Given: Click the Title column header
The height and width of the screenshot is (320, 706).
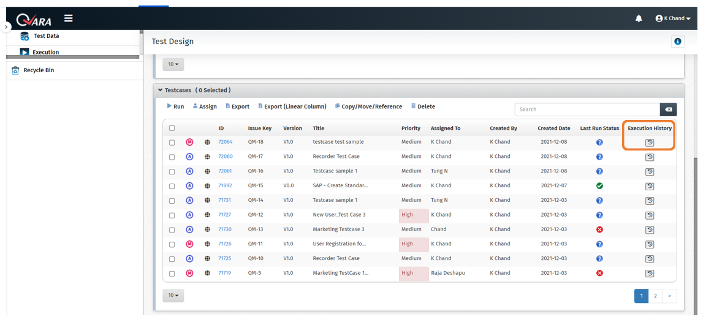Looking at the screenshot, I should pos(318,128).
